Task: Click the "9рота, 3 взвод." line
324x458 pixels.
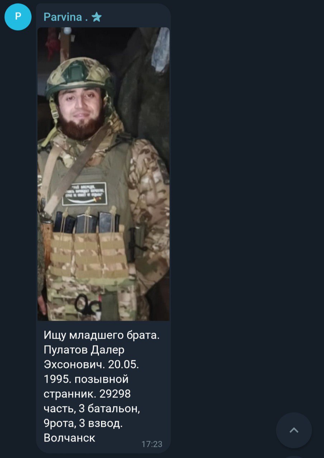Action: pyautogui.click(x=83, y=423)
